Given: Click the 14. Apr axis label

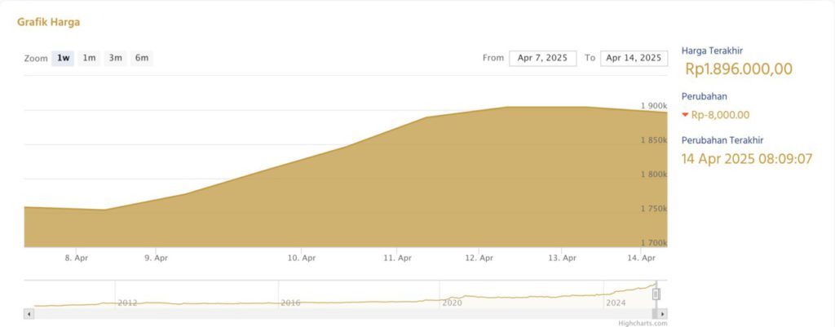Looking at the screenshot, I should (x=641, y=258).
